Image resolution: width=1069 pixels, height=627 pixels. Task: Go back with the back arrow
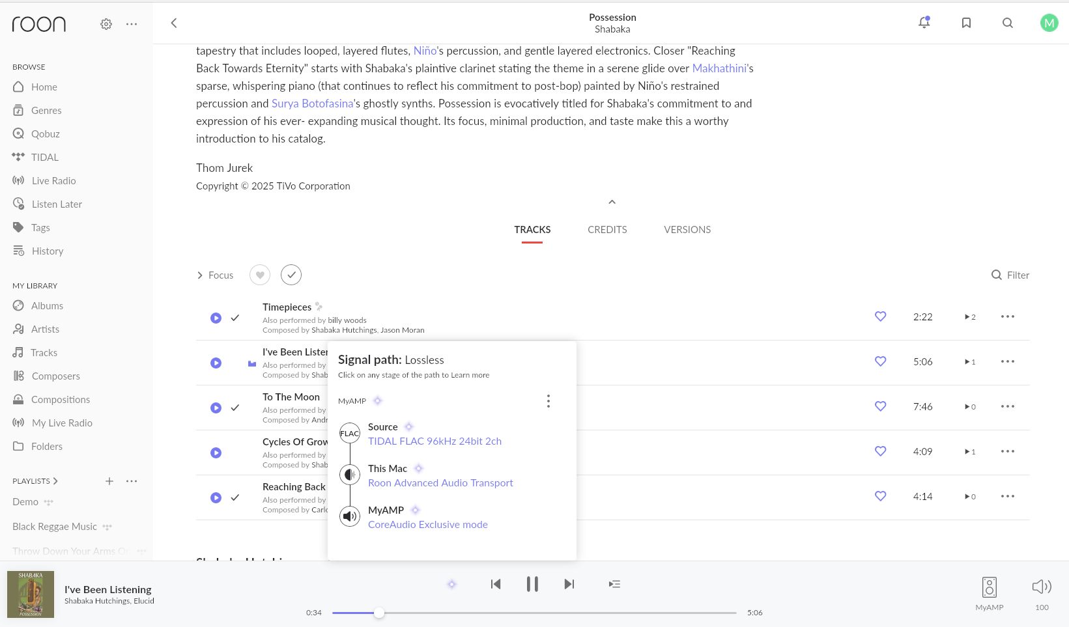tap(174, 23)
